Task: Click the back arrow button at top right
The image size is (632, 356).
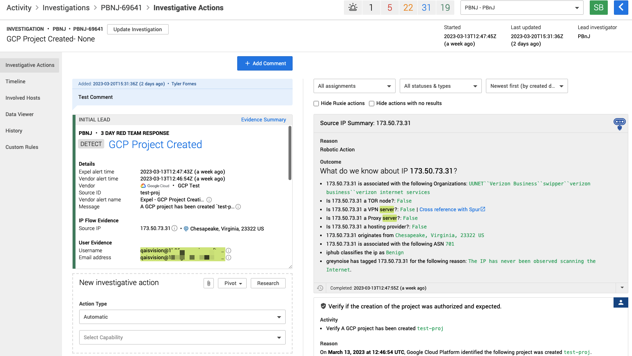Action: (621, 7)
